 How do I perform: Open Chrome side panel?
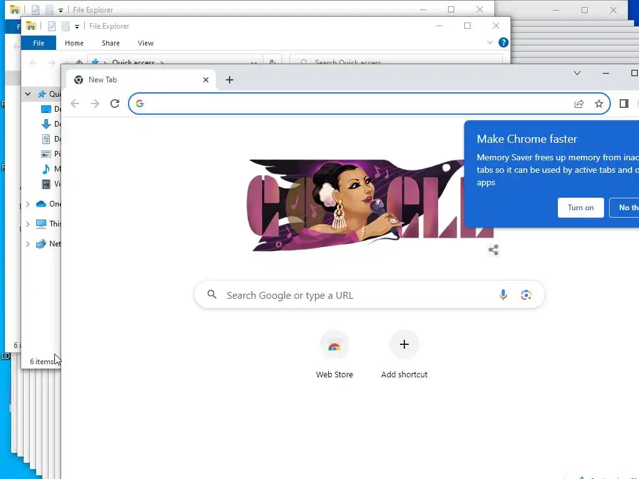coord(623,104)
